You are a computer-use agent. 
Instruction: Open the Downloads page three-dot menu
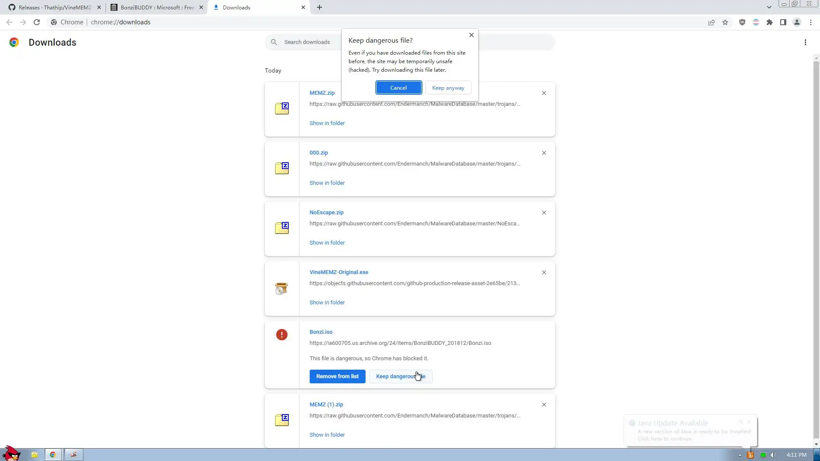click(805, 42)
